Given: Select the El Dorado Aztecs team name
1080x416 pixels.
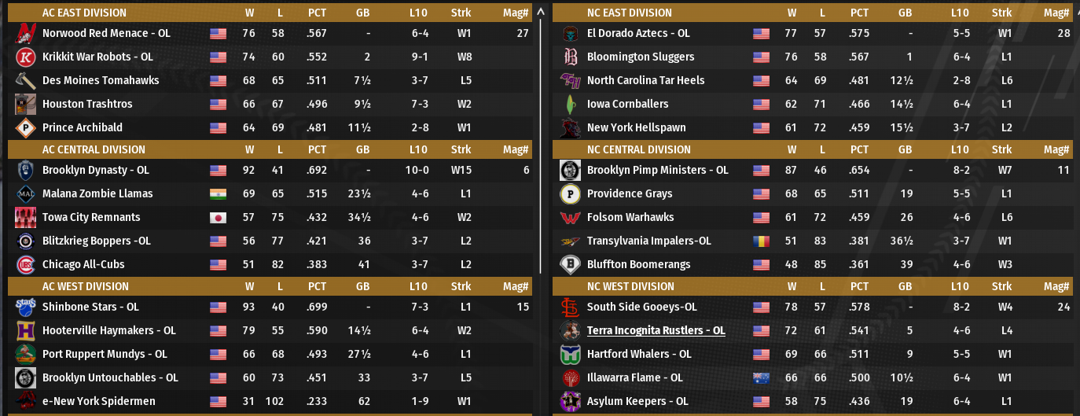Looking at the screenshot, I should 638,33.
